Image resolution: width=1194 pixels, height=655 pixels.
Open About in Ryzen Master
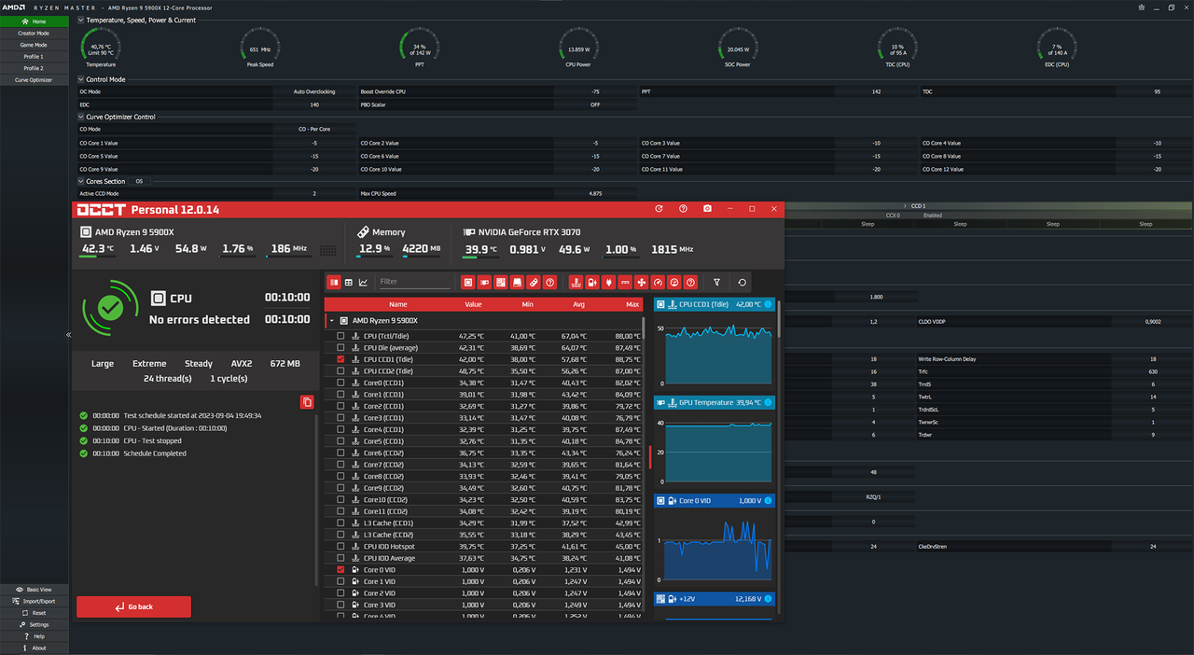[34, 648]
